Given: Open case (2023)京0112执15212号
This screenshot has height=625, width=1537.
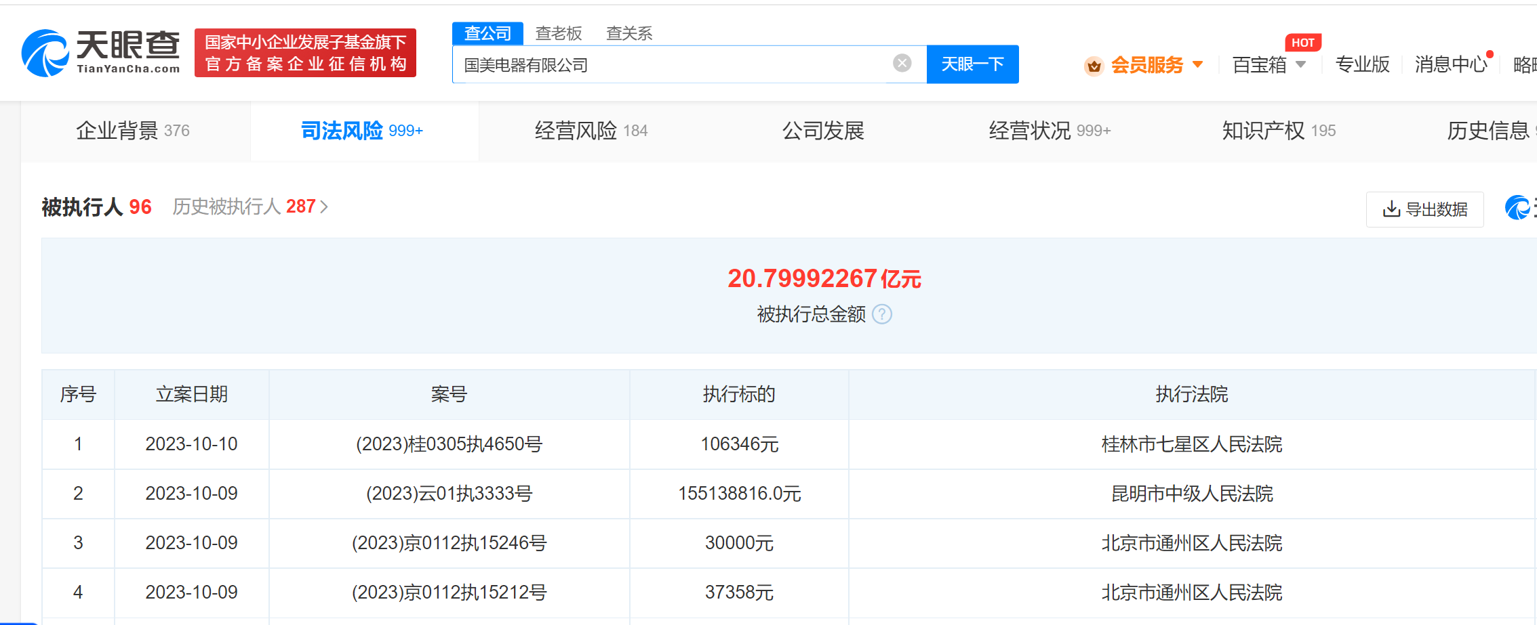Looking at the screenshot, I should (449, 592).
